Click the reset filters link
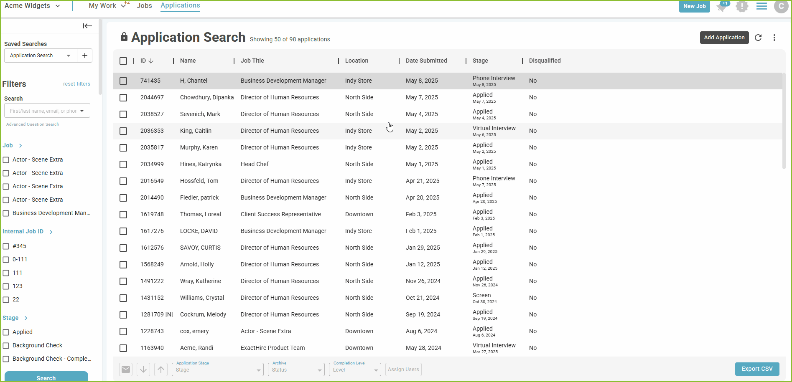Image resolution: width=792 pixels, height=382 pixels. tap(76, 84)
